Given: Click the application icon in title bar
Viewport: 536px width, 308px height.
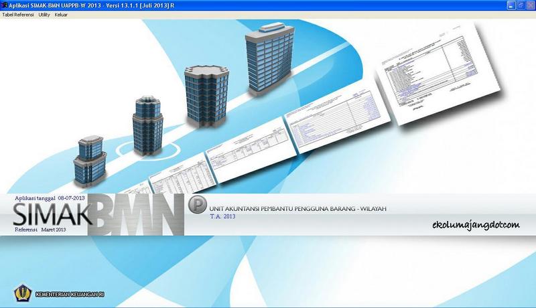Looking at the screenshot, I should [x=5, y=5].
